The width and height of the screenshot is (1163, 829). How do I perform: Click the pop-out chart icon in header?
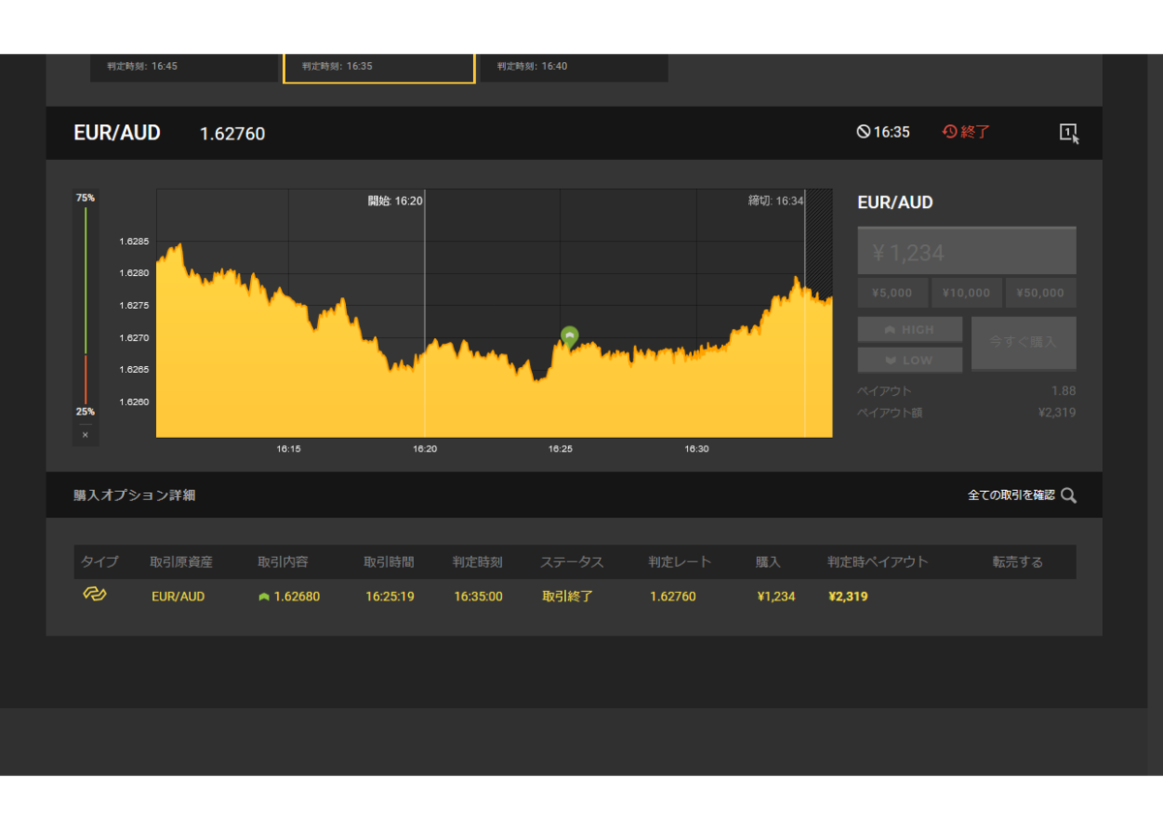pyautogui.click(x=1069, y=134)
